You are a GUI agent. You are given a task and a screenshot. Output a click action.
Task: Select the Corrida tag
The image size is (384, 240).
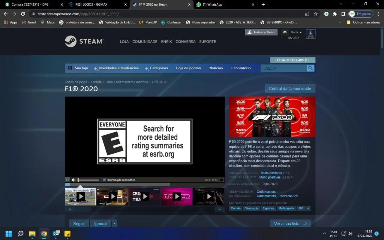click(236, 208)
